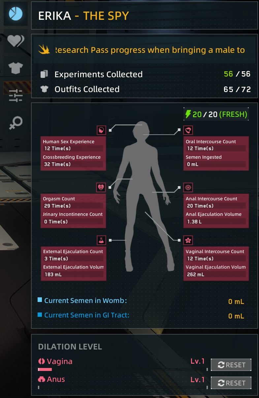Open the pie chart statistics tab

click(x=16, y=14)
